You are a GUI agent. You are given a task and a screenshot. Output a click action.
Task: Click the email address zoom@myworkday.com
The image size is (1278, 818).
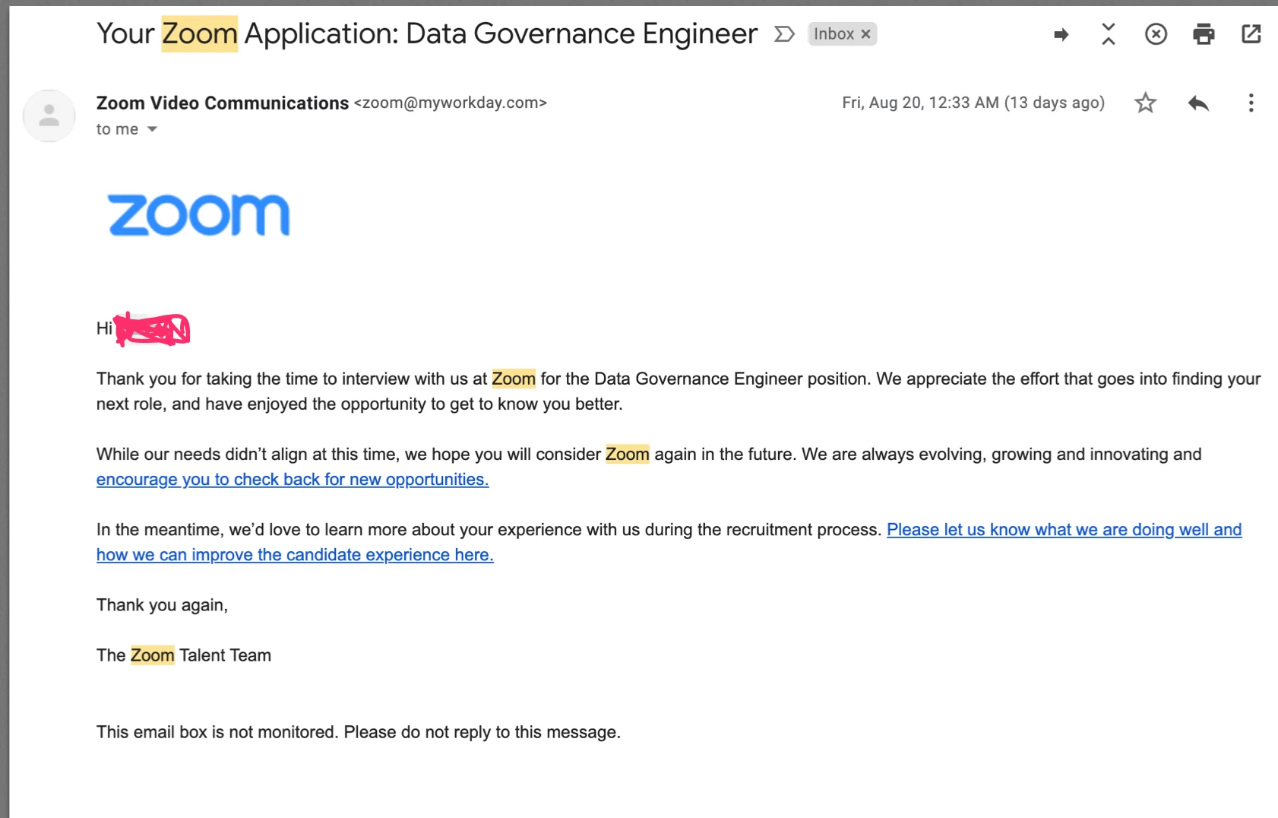click(451, 103)
